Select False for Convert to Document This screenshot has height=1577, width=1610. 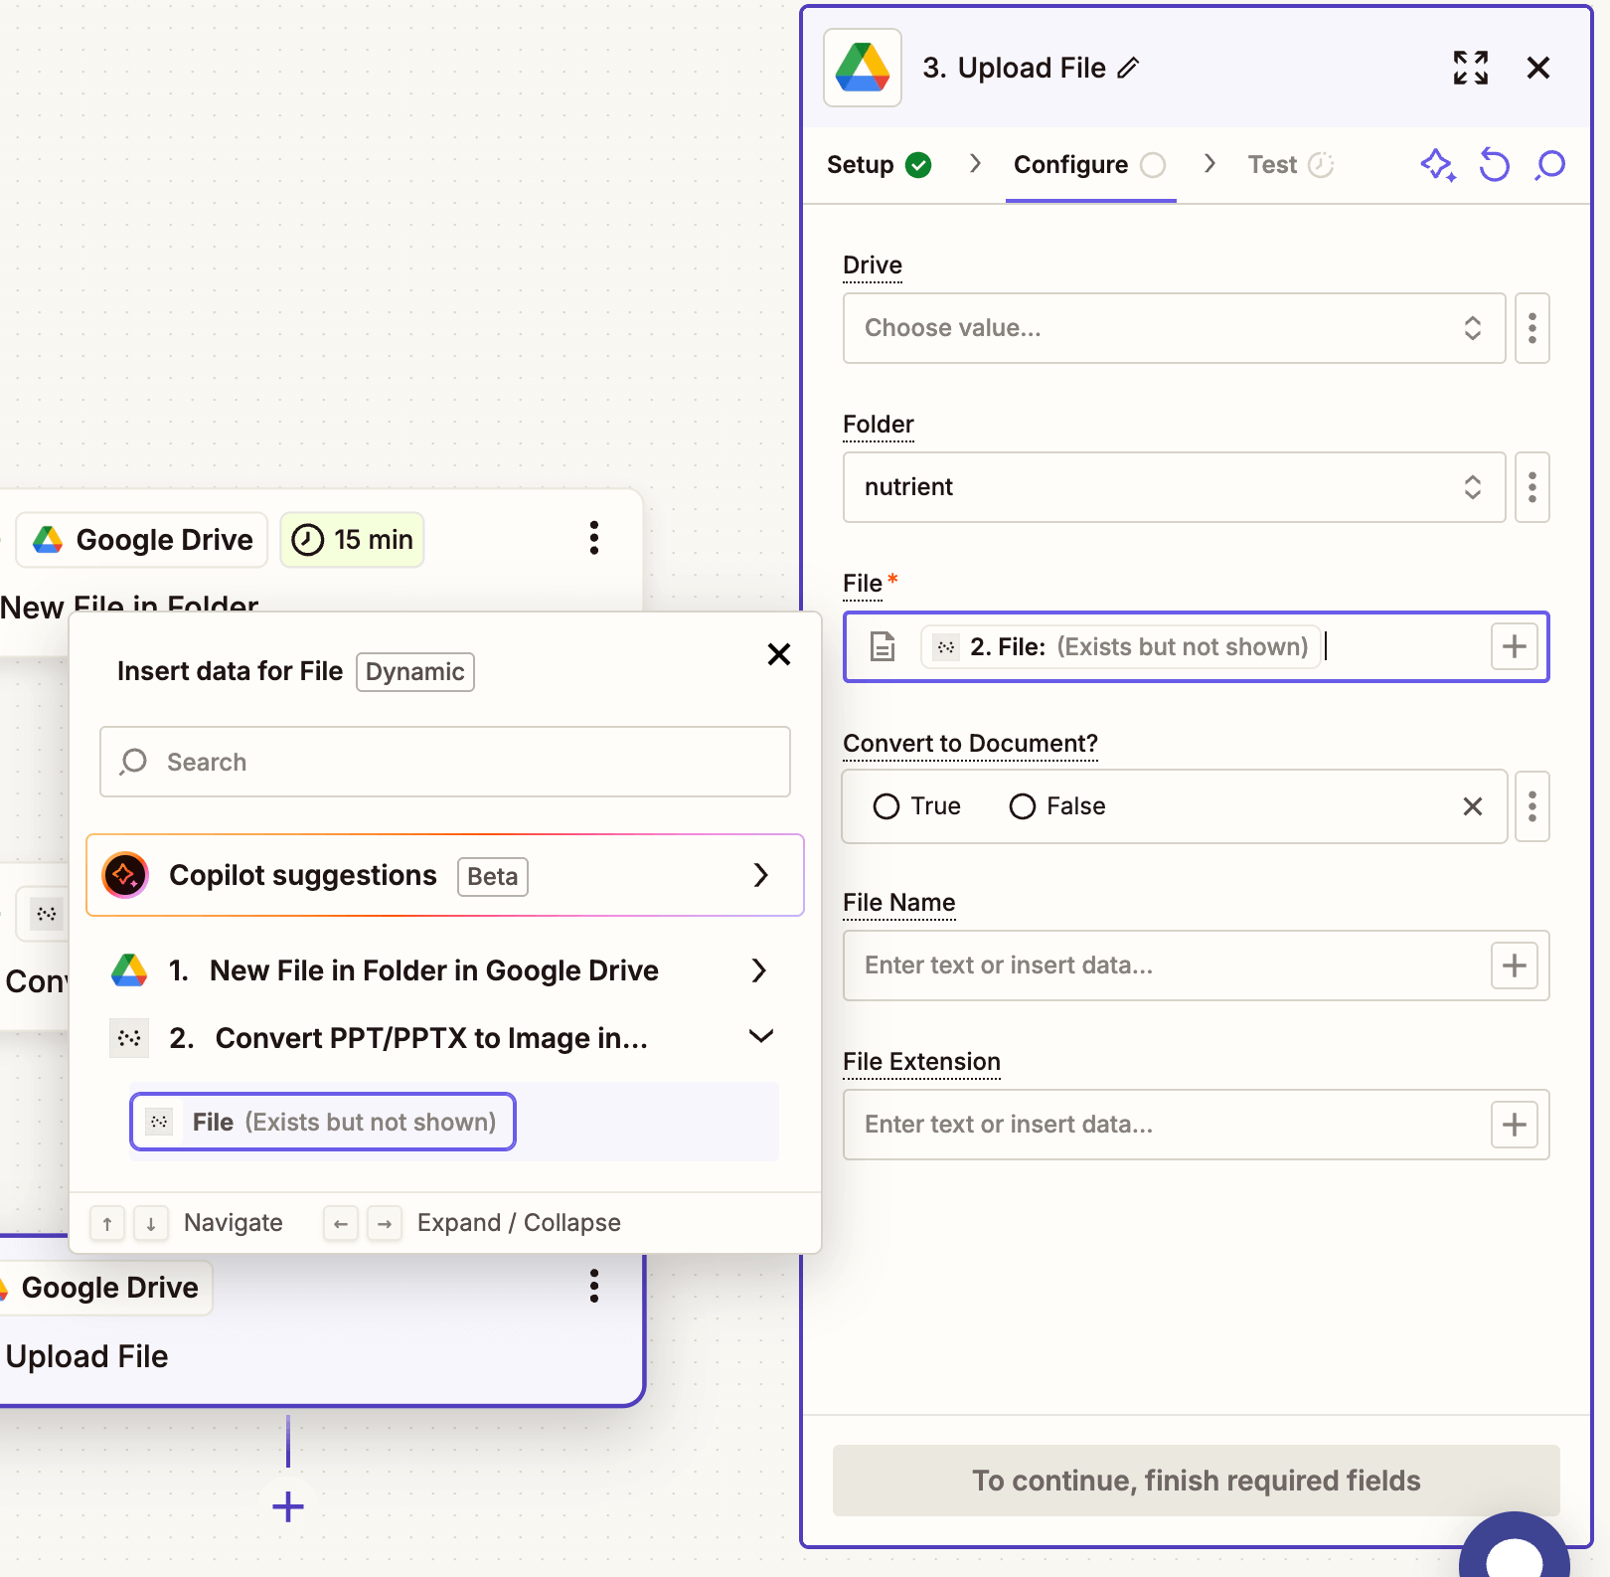[1023, 806]
